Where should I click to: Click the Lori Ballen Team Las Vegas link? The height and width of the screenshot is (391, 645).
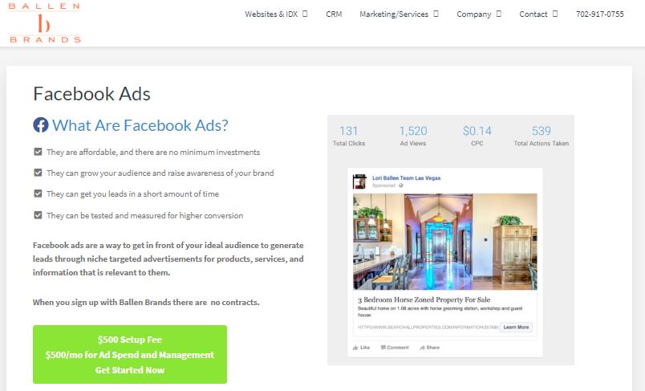click(407, 178)
